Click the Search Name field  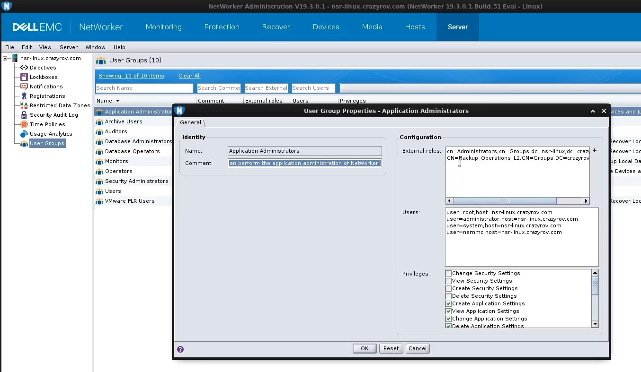pos(144,88)
